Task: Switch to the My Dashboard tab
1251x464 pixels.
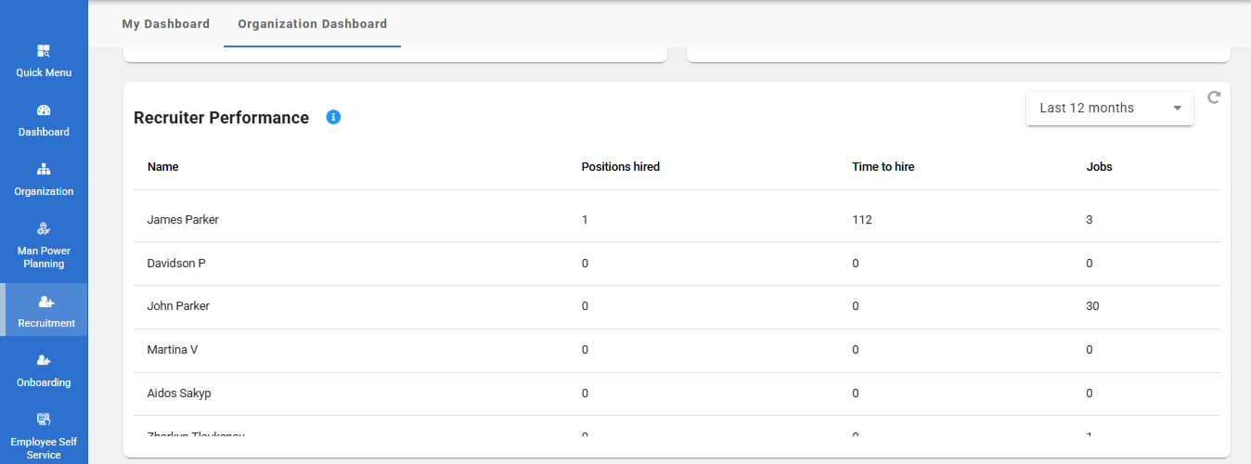Action: click(x=166, y=24)
